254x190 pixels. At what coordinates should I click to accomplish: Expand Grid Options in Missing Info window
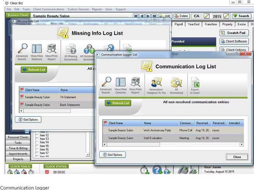(x=28, y=120)
